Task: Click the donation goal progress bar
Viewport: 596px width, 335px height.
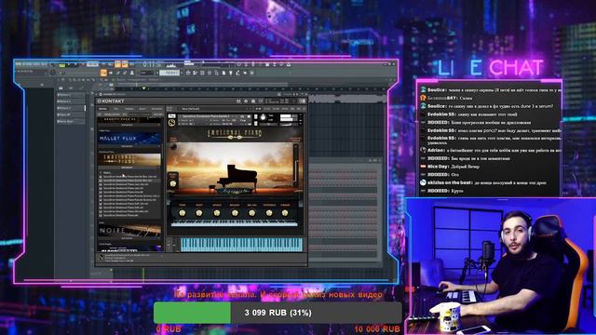Action: [x=278, y=313]
